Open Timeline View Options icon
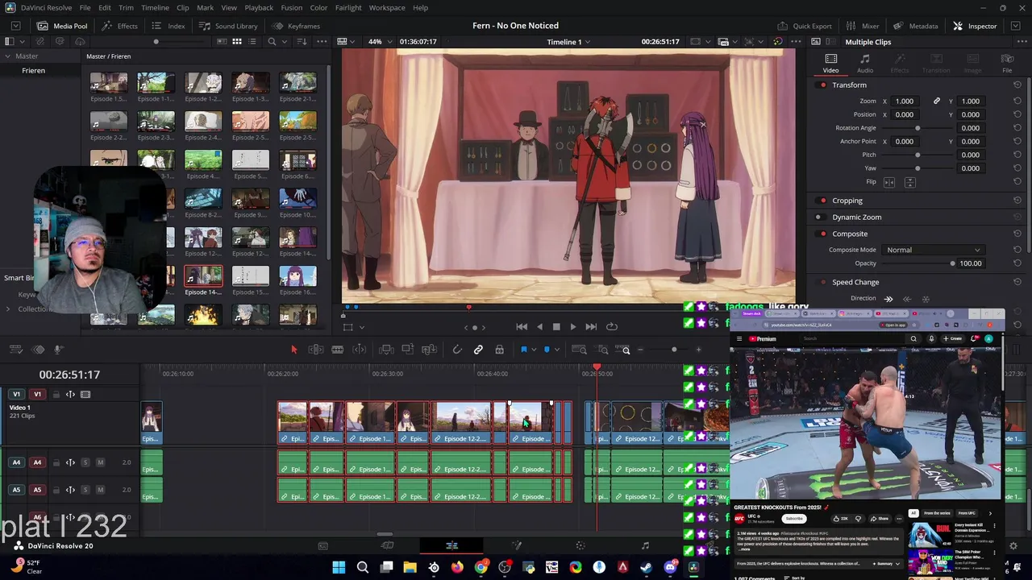This screenshot has width=1032, height=580. pyautogui.click(x=15, y=350)
